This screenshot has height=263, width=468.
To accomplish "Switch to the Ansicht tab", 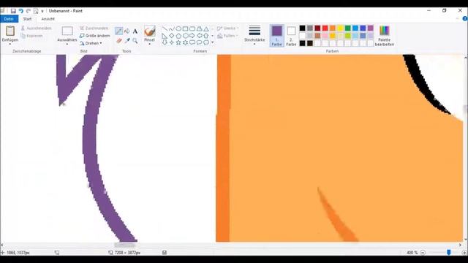I will click(48, 19).
